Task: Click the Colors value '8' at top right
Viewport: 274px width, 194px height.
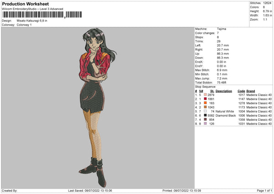Action: coord(263,7)
